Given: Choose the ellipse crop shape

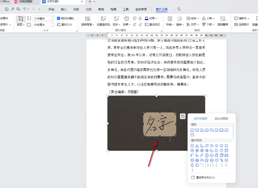Looking at the screenshot, I should (192, 146).
